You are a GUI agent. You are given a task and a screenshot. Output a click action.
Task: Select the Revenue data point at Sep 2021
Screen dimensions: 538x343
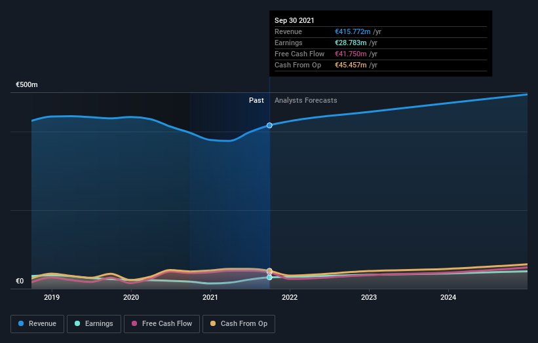269,126
